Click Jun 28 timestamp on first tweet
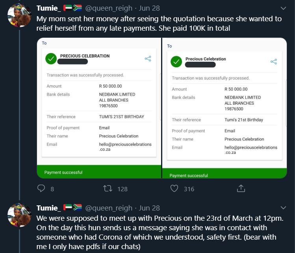Screen dimensions: 295x253 click(x=149, y=8)
